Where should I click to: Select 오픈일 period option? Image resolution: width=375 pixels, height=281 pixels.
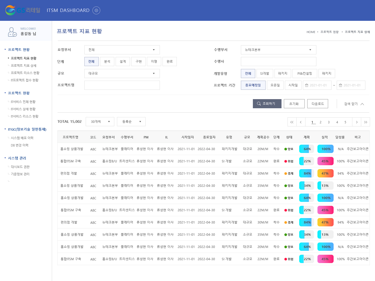(x=275, y=85)
